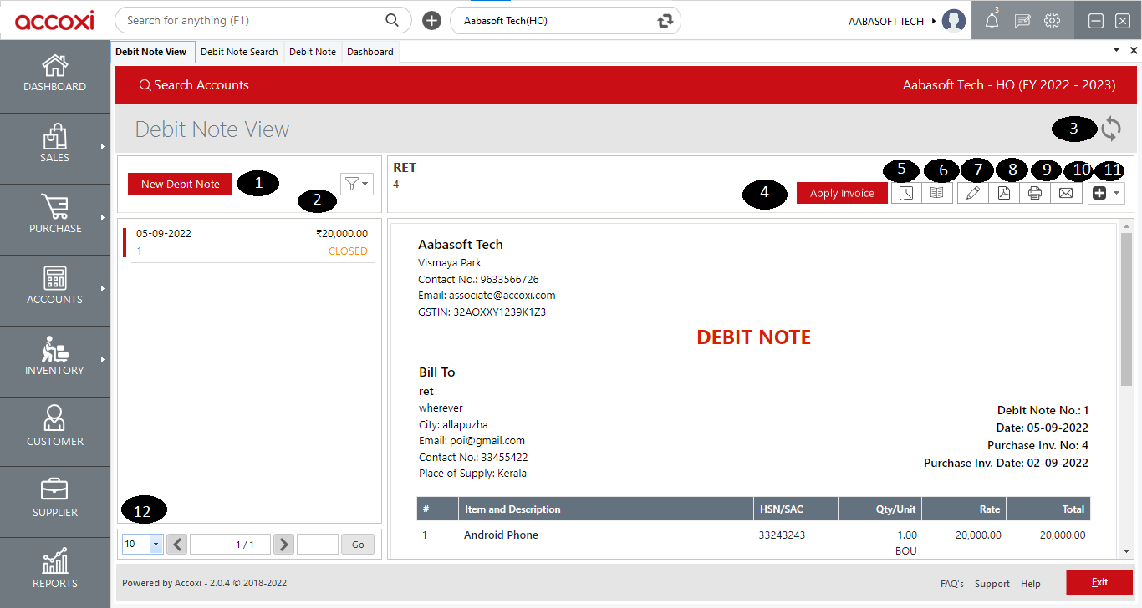Screen dimensions: 1142x608
Task: Open the filter dropdown in debit note list
Action: 357,184
